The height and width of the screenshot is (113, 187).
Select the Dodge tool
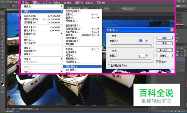click(x=2, y=58)
